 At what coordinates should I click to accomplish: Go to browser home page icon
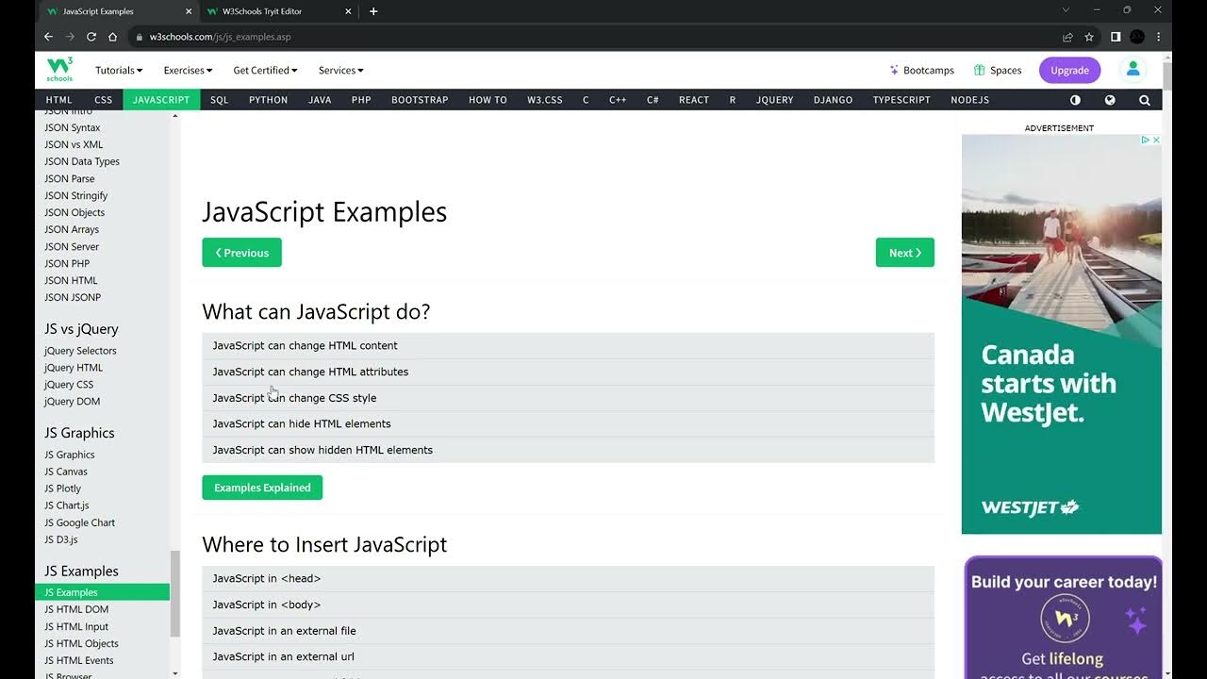coord(113,37)
